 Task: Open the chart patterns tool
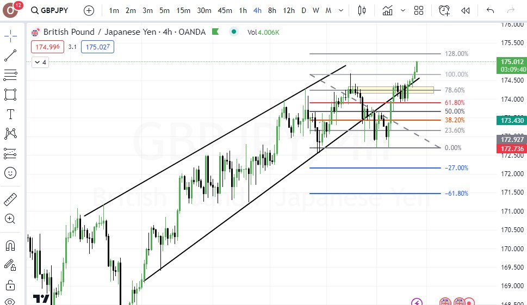[x=10, y=134]
